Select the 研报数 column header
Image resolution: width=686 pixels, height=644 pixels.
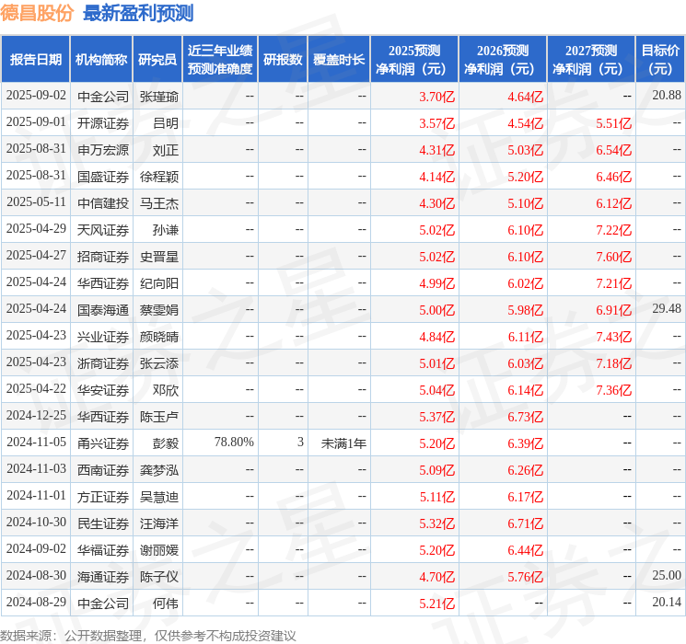pyautogui.click(x=283, y=60)
